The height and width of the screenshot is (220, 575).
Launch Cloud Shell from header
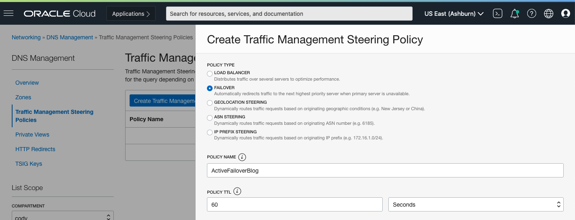point(498,13)
